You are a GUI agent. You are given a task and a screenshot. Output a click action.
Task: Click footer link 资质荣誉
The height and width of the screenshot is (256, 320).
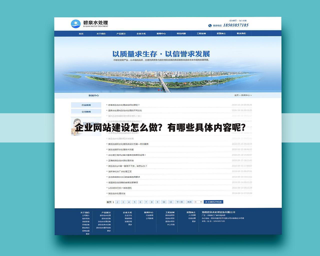pos(86,221)
